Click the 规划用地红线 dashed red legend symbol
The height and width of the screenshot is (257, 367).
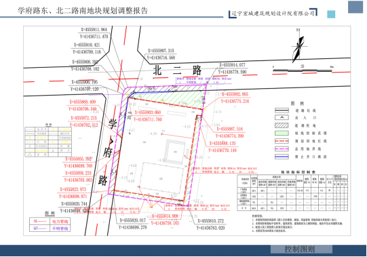coord(282,141)
